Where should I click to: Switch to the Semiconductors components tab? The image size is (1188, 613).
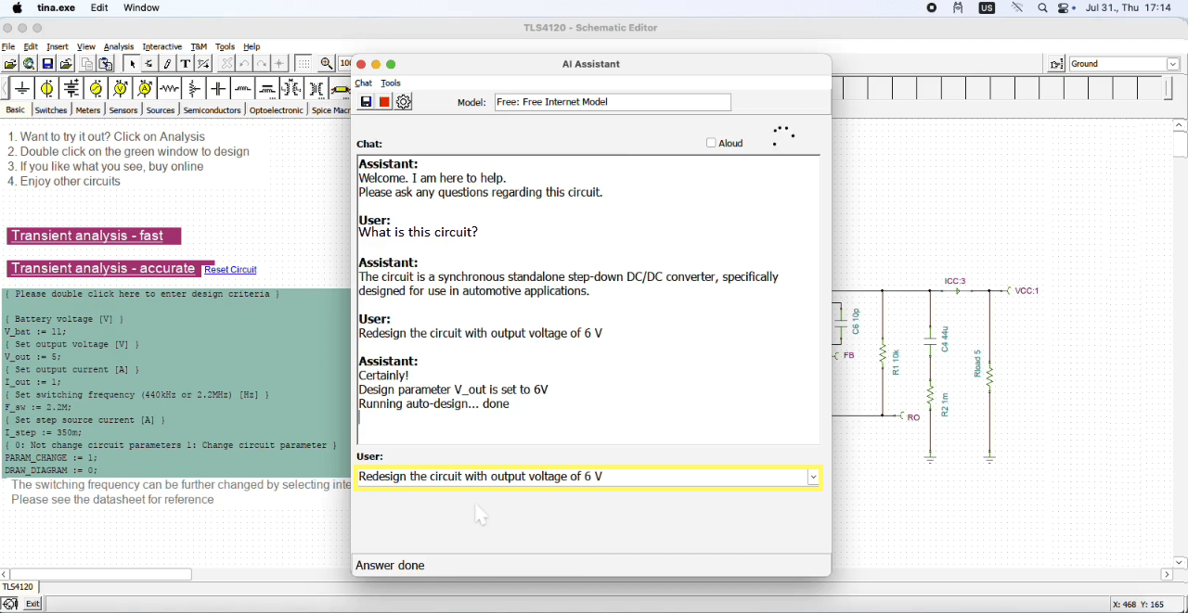point(212,109)
